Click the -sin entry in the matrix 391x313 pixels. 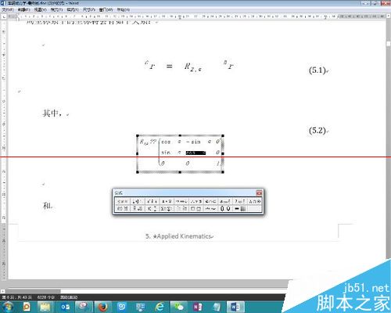pyautogui.click(x=193, y=142)
